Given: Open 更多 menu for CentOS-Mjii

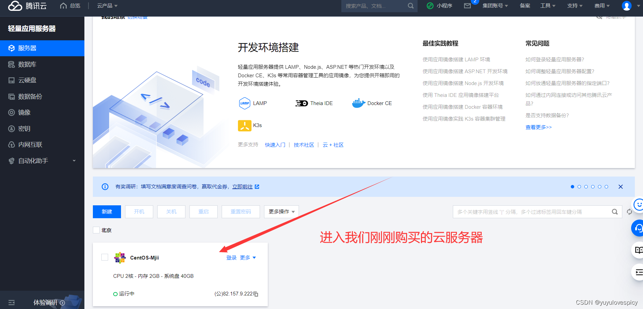Looking at the screenshot, I should tap(248, 258).
